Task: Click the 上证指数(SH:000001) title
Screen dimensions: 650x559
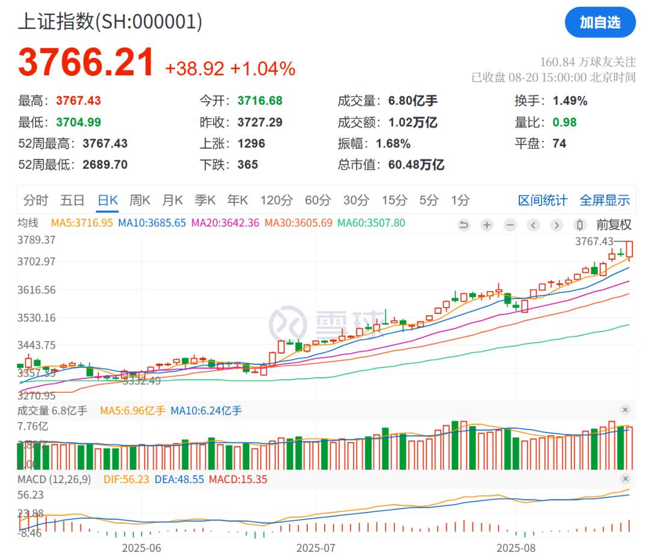Action: coord(110,22)
